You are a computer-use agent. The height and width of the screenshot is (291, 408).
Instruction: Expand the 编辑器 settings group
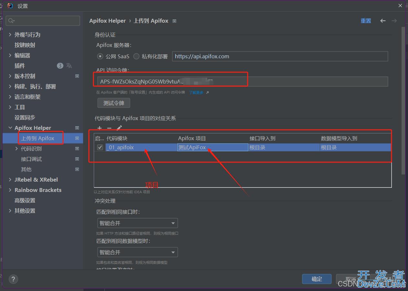tap(10, 55)
